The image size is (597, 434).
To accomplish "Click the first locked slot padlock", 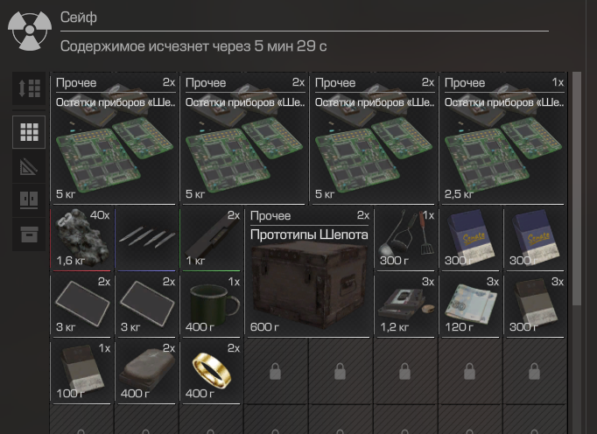I will pyautogui.click(x=275, y=371).
